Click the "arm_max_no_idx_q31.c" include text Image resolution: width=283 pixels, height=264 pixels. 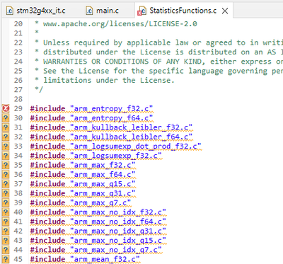click(118, 231)
